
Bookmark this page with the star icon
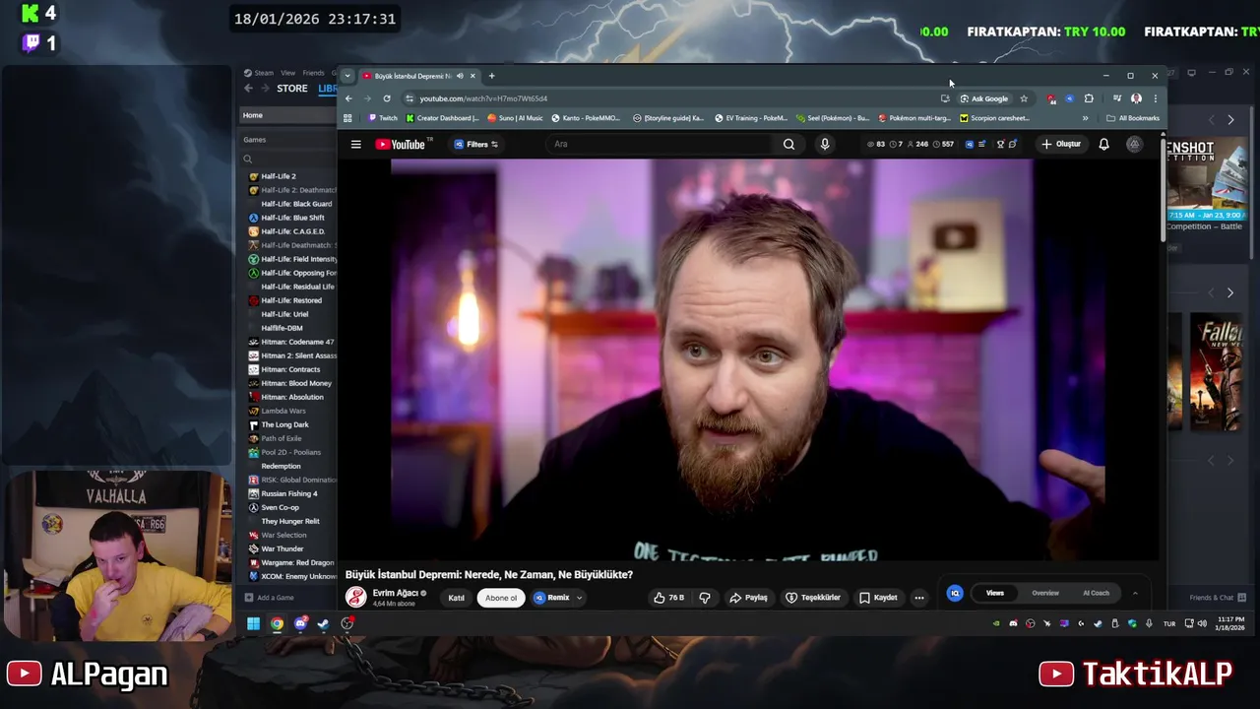[1024, 98]
